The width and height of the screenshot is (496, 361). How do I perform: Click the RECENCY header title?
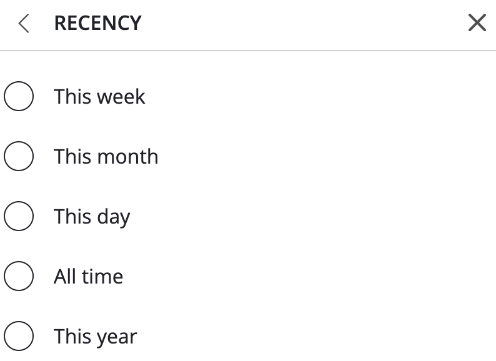pyautogui.click(x=97, y=24)
